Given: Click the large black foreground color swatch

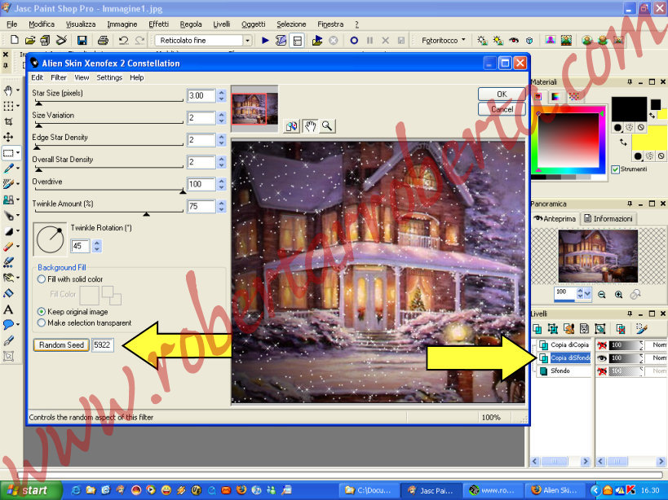Looking at the screenshot, I should tap(629, 109).
